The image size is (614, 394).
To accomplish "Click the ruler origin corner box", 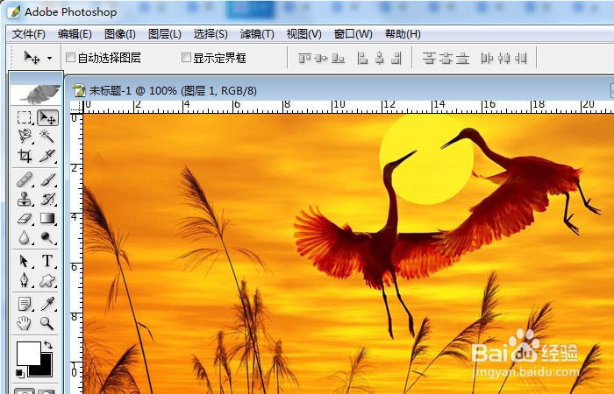I will pos(77,107).
